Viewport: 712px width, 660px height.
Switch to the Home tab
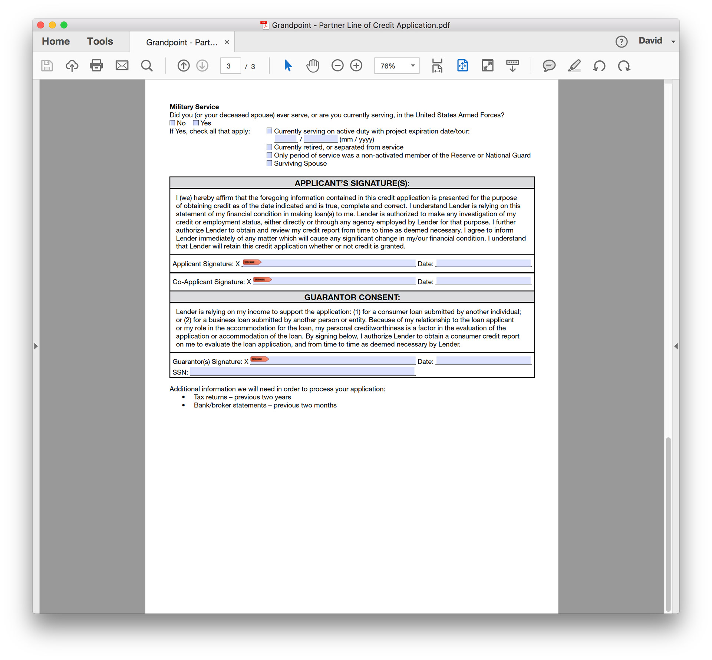click(x=56, y=41)
